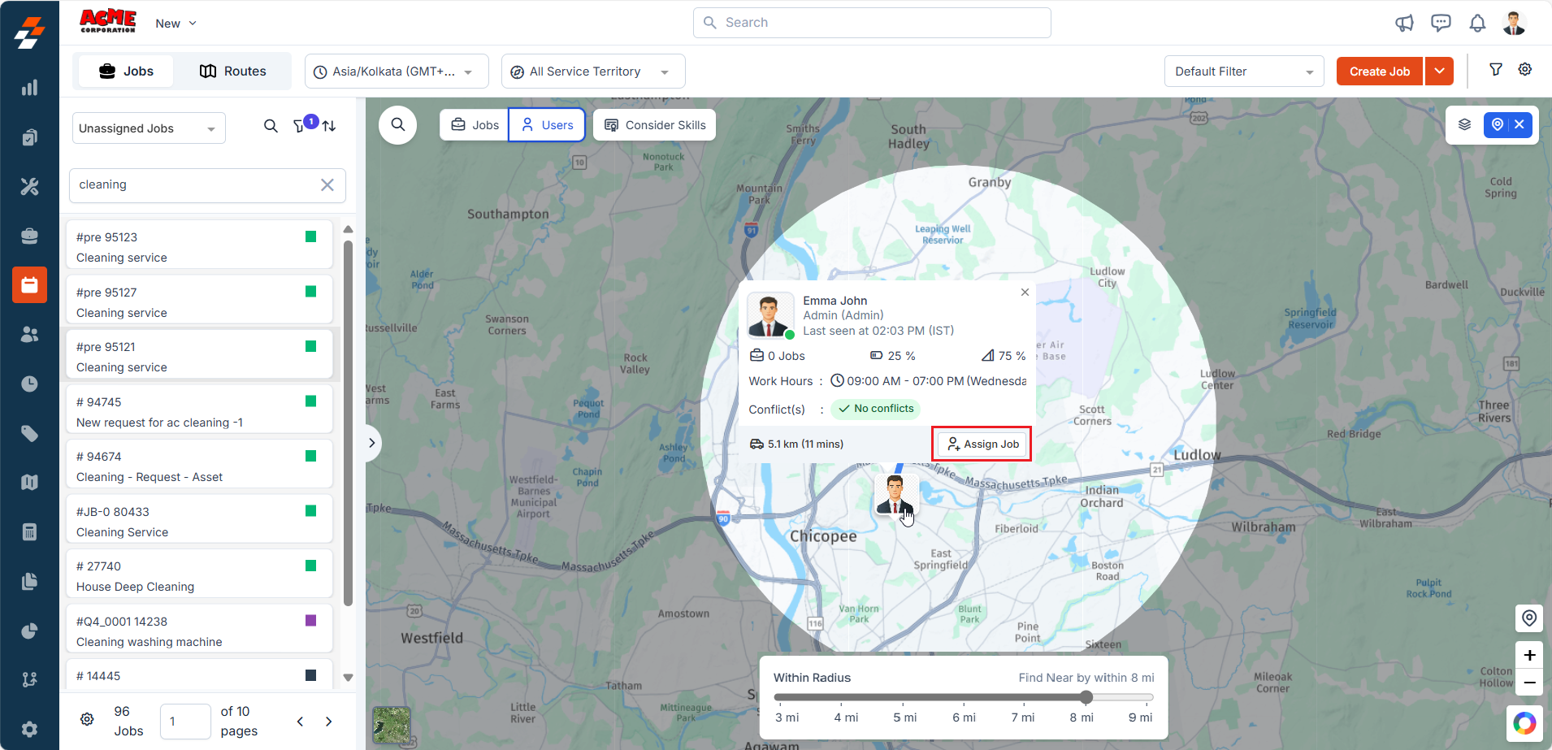Toggle the nearby location pin mode
The height and width of the screenshot is (750, 1552).
[1497, 124]
